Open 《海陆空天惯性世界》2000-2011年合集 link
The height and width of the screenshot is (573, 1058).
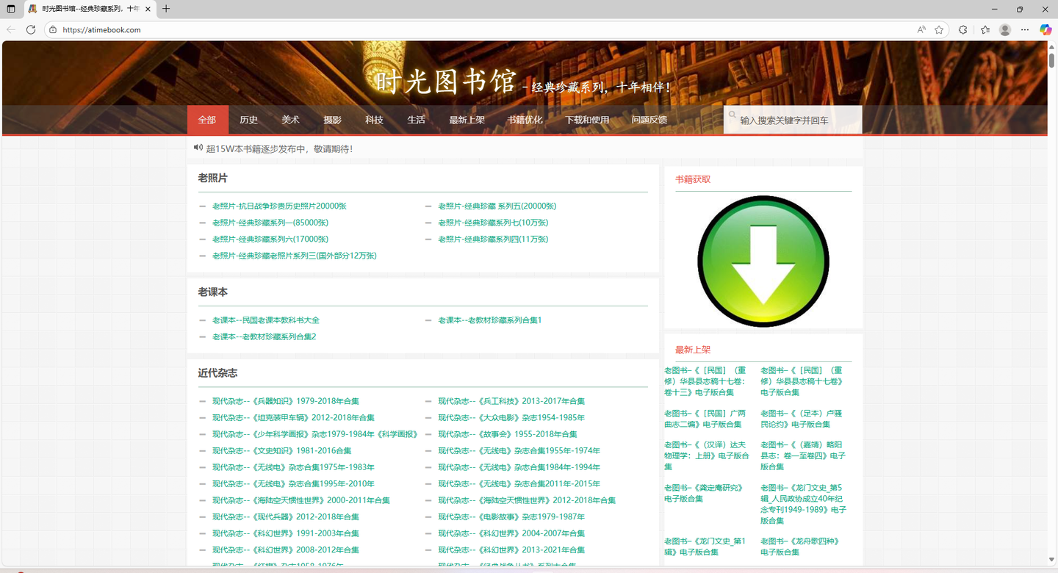coord(301,500)
